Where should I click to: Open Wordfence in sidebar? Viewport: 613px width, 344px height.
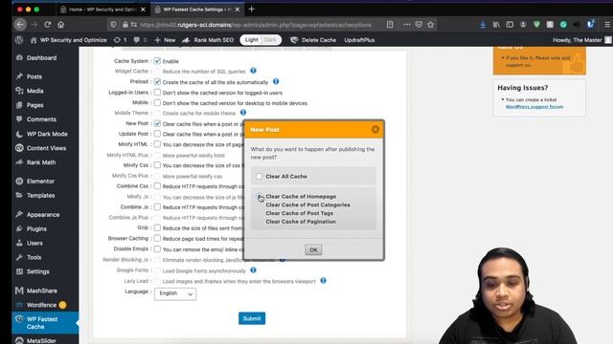[41, 305]
